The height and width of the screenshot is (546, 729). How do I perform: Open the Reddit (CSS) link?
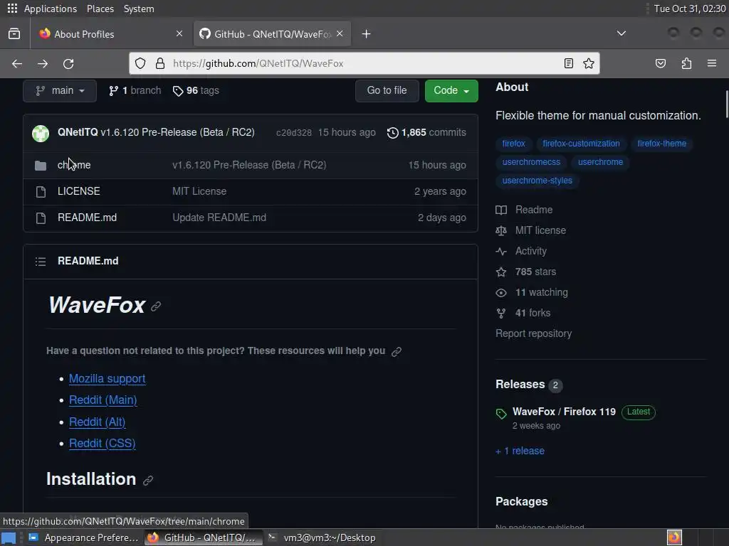pyautogui.click(x=103, y=444)
